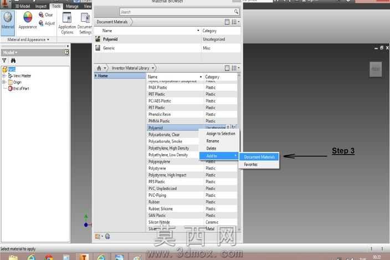The width and height of the screenshot is (390, 260).
Task: Toggle library panel layout icon
Action: pyautogui.click(x=227, y=68)
